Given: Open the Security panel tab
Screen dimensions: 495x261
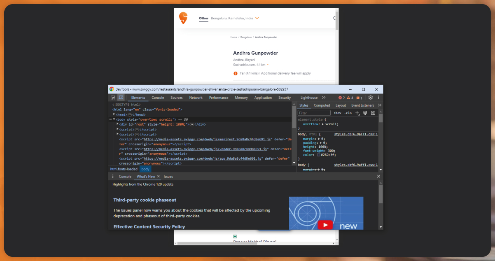Looking at the screenshot, I should (x=285, y=98).
